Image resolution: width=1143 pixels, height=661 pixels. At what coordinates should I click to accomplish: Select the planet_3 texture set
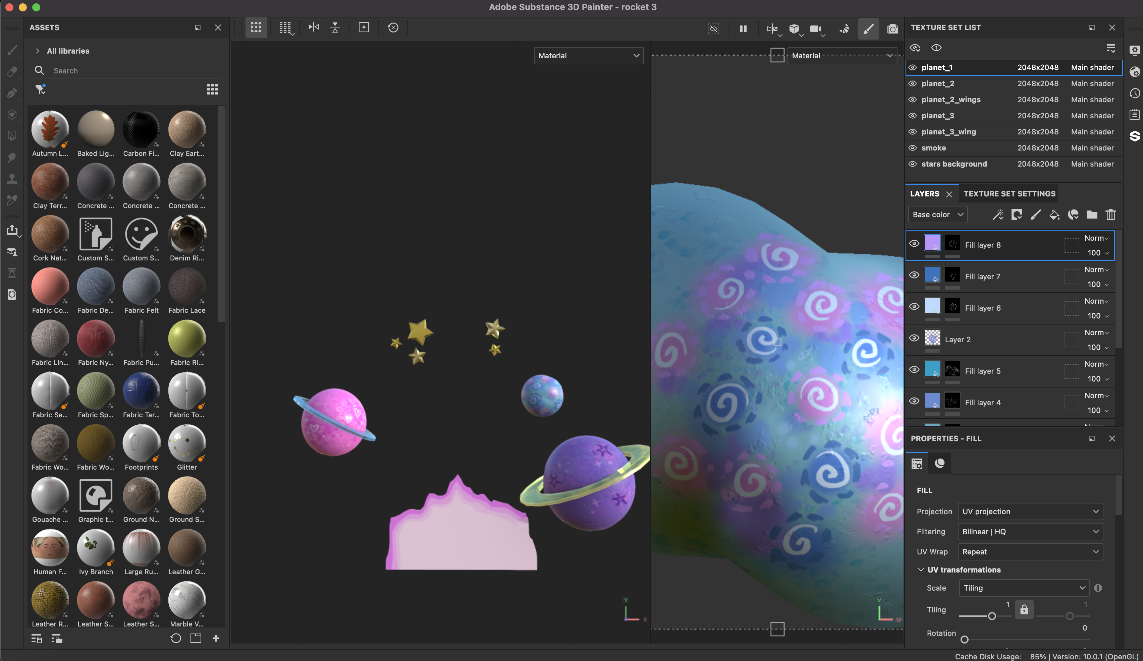click(1014, 116)
